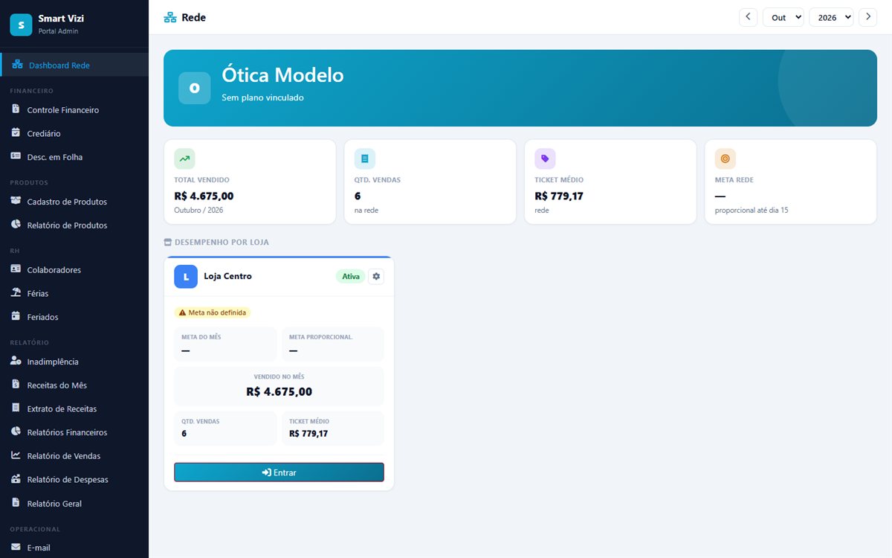
Task: Open Relatório de Despesas menu item
Action: point(74,480)
